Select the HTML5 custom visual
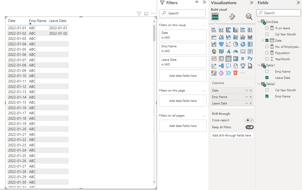The height and width of the screenshot is (190, 302). 235,73
